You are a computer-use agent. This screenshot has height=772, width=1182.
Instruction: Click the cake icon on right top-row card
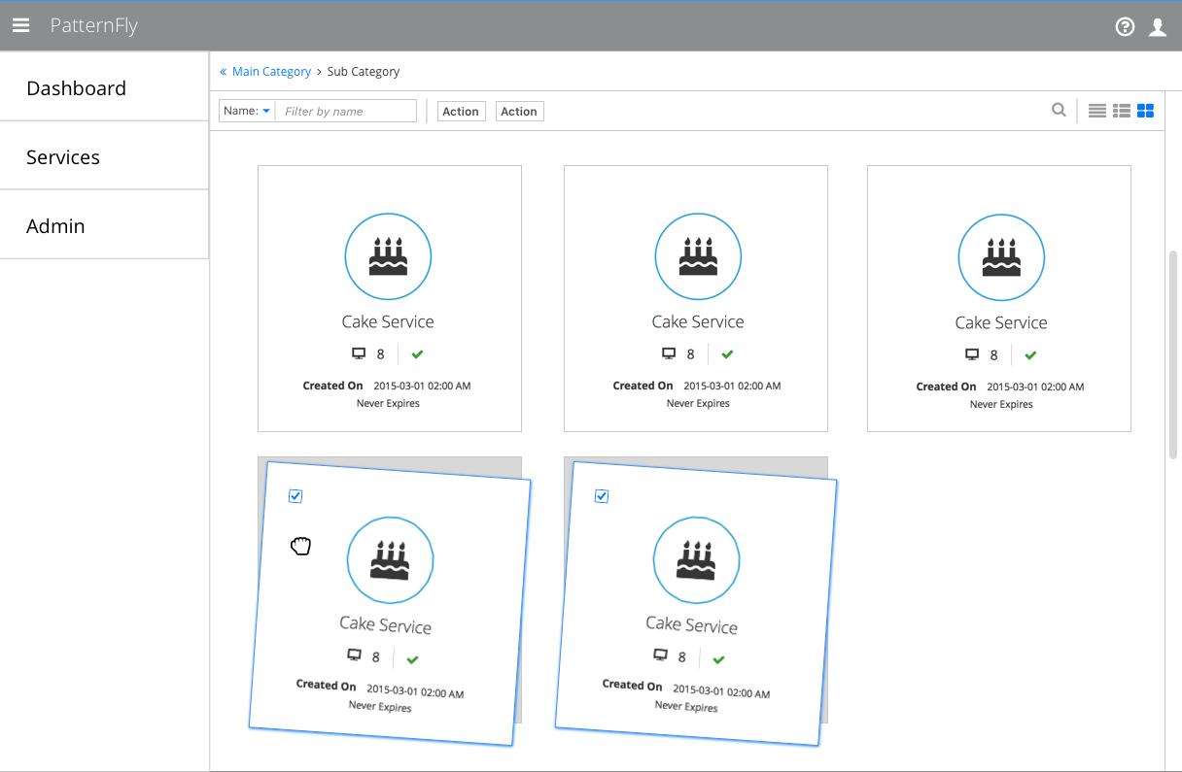click(1001, 258)
